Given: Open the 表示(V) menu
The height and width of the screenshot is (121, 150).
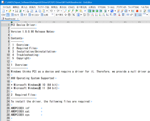Looking at the screenshot, I should pyautogui.click(x=63, y=7).
